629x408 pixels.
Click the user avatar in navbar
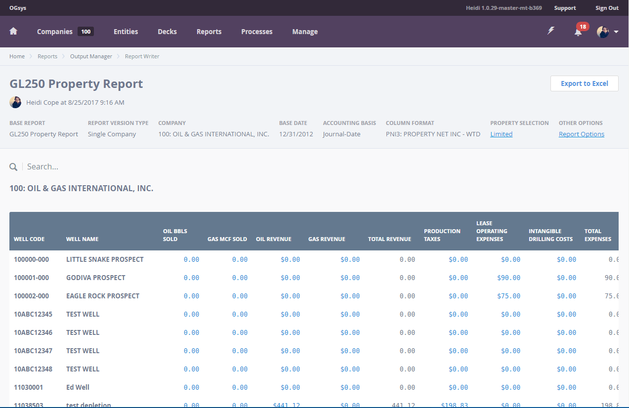[602, 32]
